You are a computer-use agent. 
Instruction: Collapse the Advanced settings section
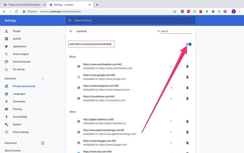pyautogui.click(x=43, y=79)
